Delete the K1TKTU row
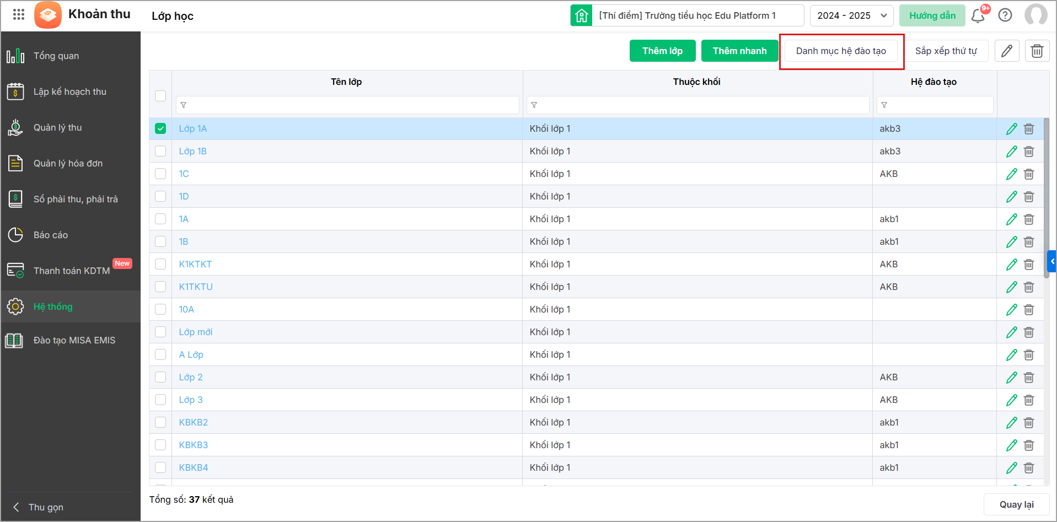1057x522 pixels. tap(1029, 287)
